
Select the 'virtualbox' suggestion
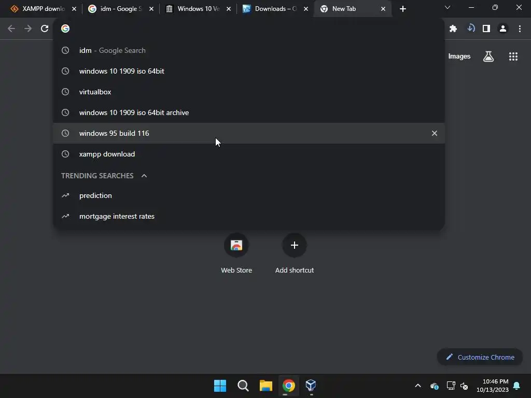pyautogui.click(x=249, y=92)
